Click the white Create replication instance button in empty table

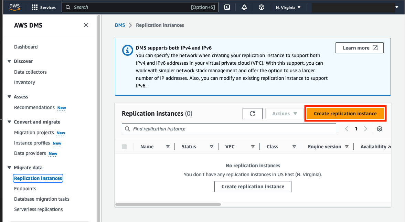coord(253,187)
